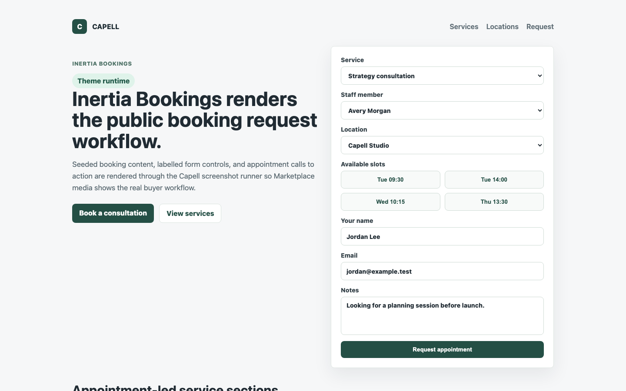Click the Location field label
The height and width of the screenshot is (391, 626).
(x=354, y=129)
